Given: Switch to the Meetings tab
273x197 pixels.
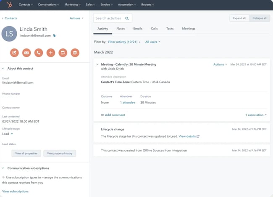Looking at the screenshot, I should tap(189, 29).
